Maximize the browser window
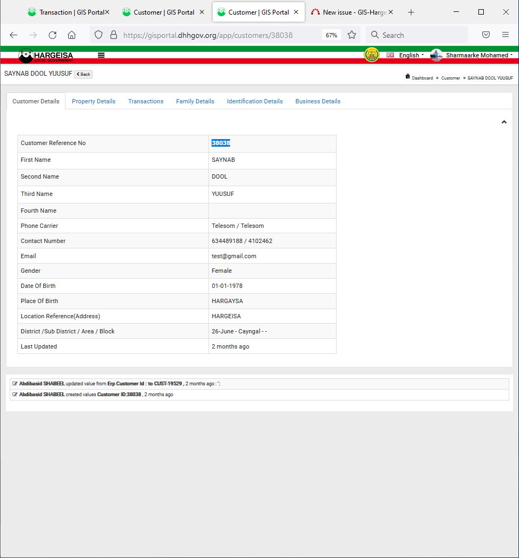 481,12
